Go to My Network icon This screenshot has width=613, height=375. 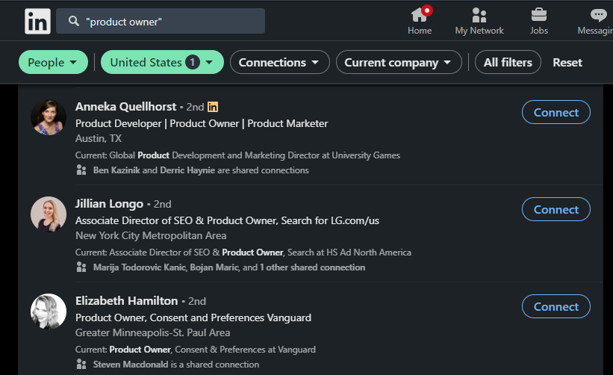click(479, 15)
